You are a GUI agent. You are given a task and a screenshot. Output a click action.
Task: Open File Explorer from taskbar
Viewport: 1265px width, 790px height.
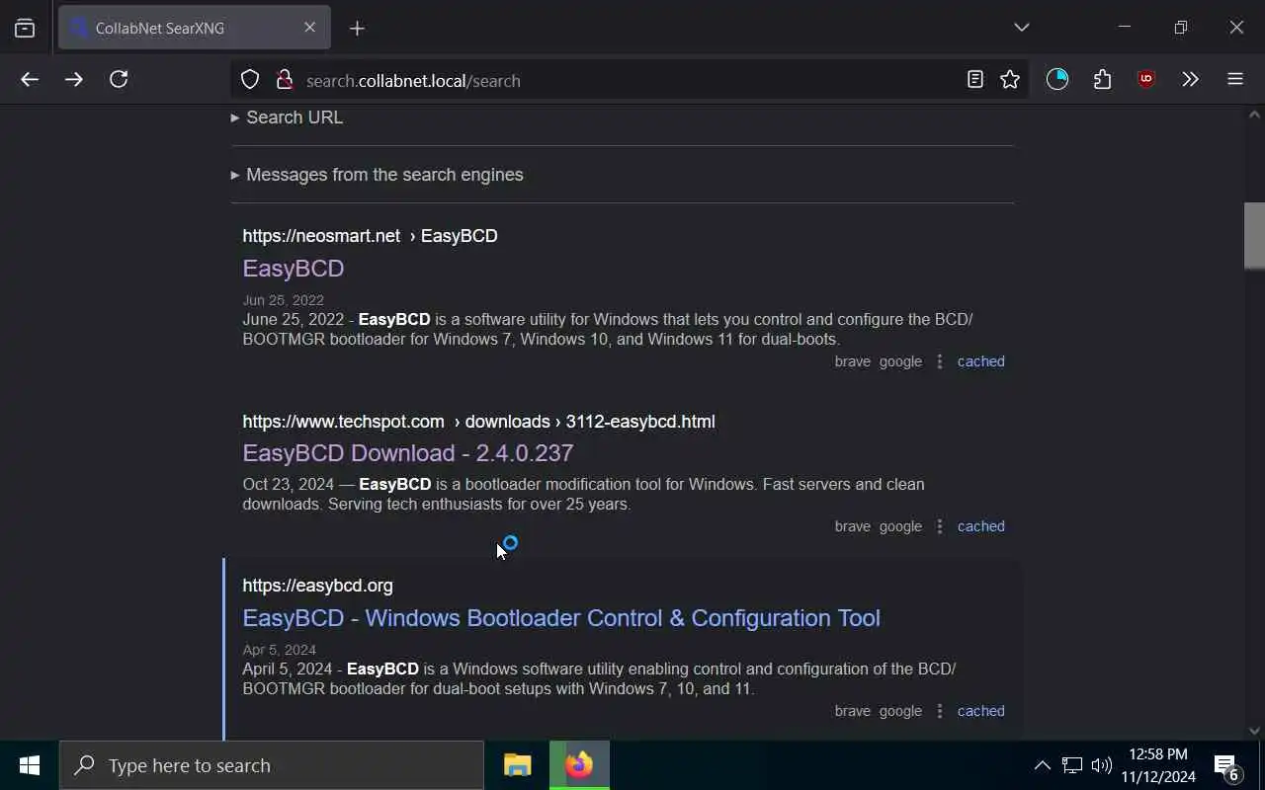tap(518, 765)
